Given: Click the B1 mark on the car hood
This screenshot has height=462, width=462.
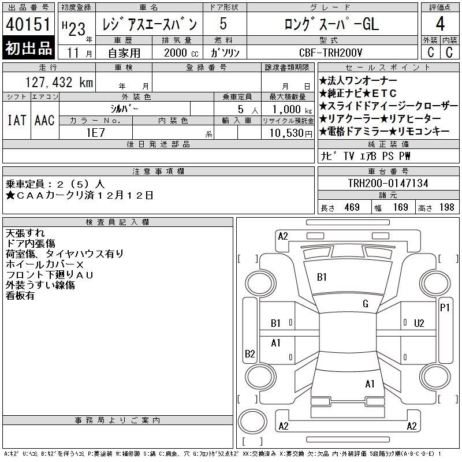Looking at the screenshot, I should [x=322, y=277].
